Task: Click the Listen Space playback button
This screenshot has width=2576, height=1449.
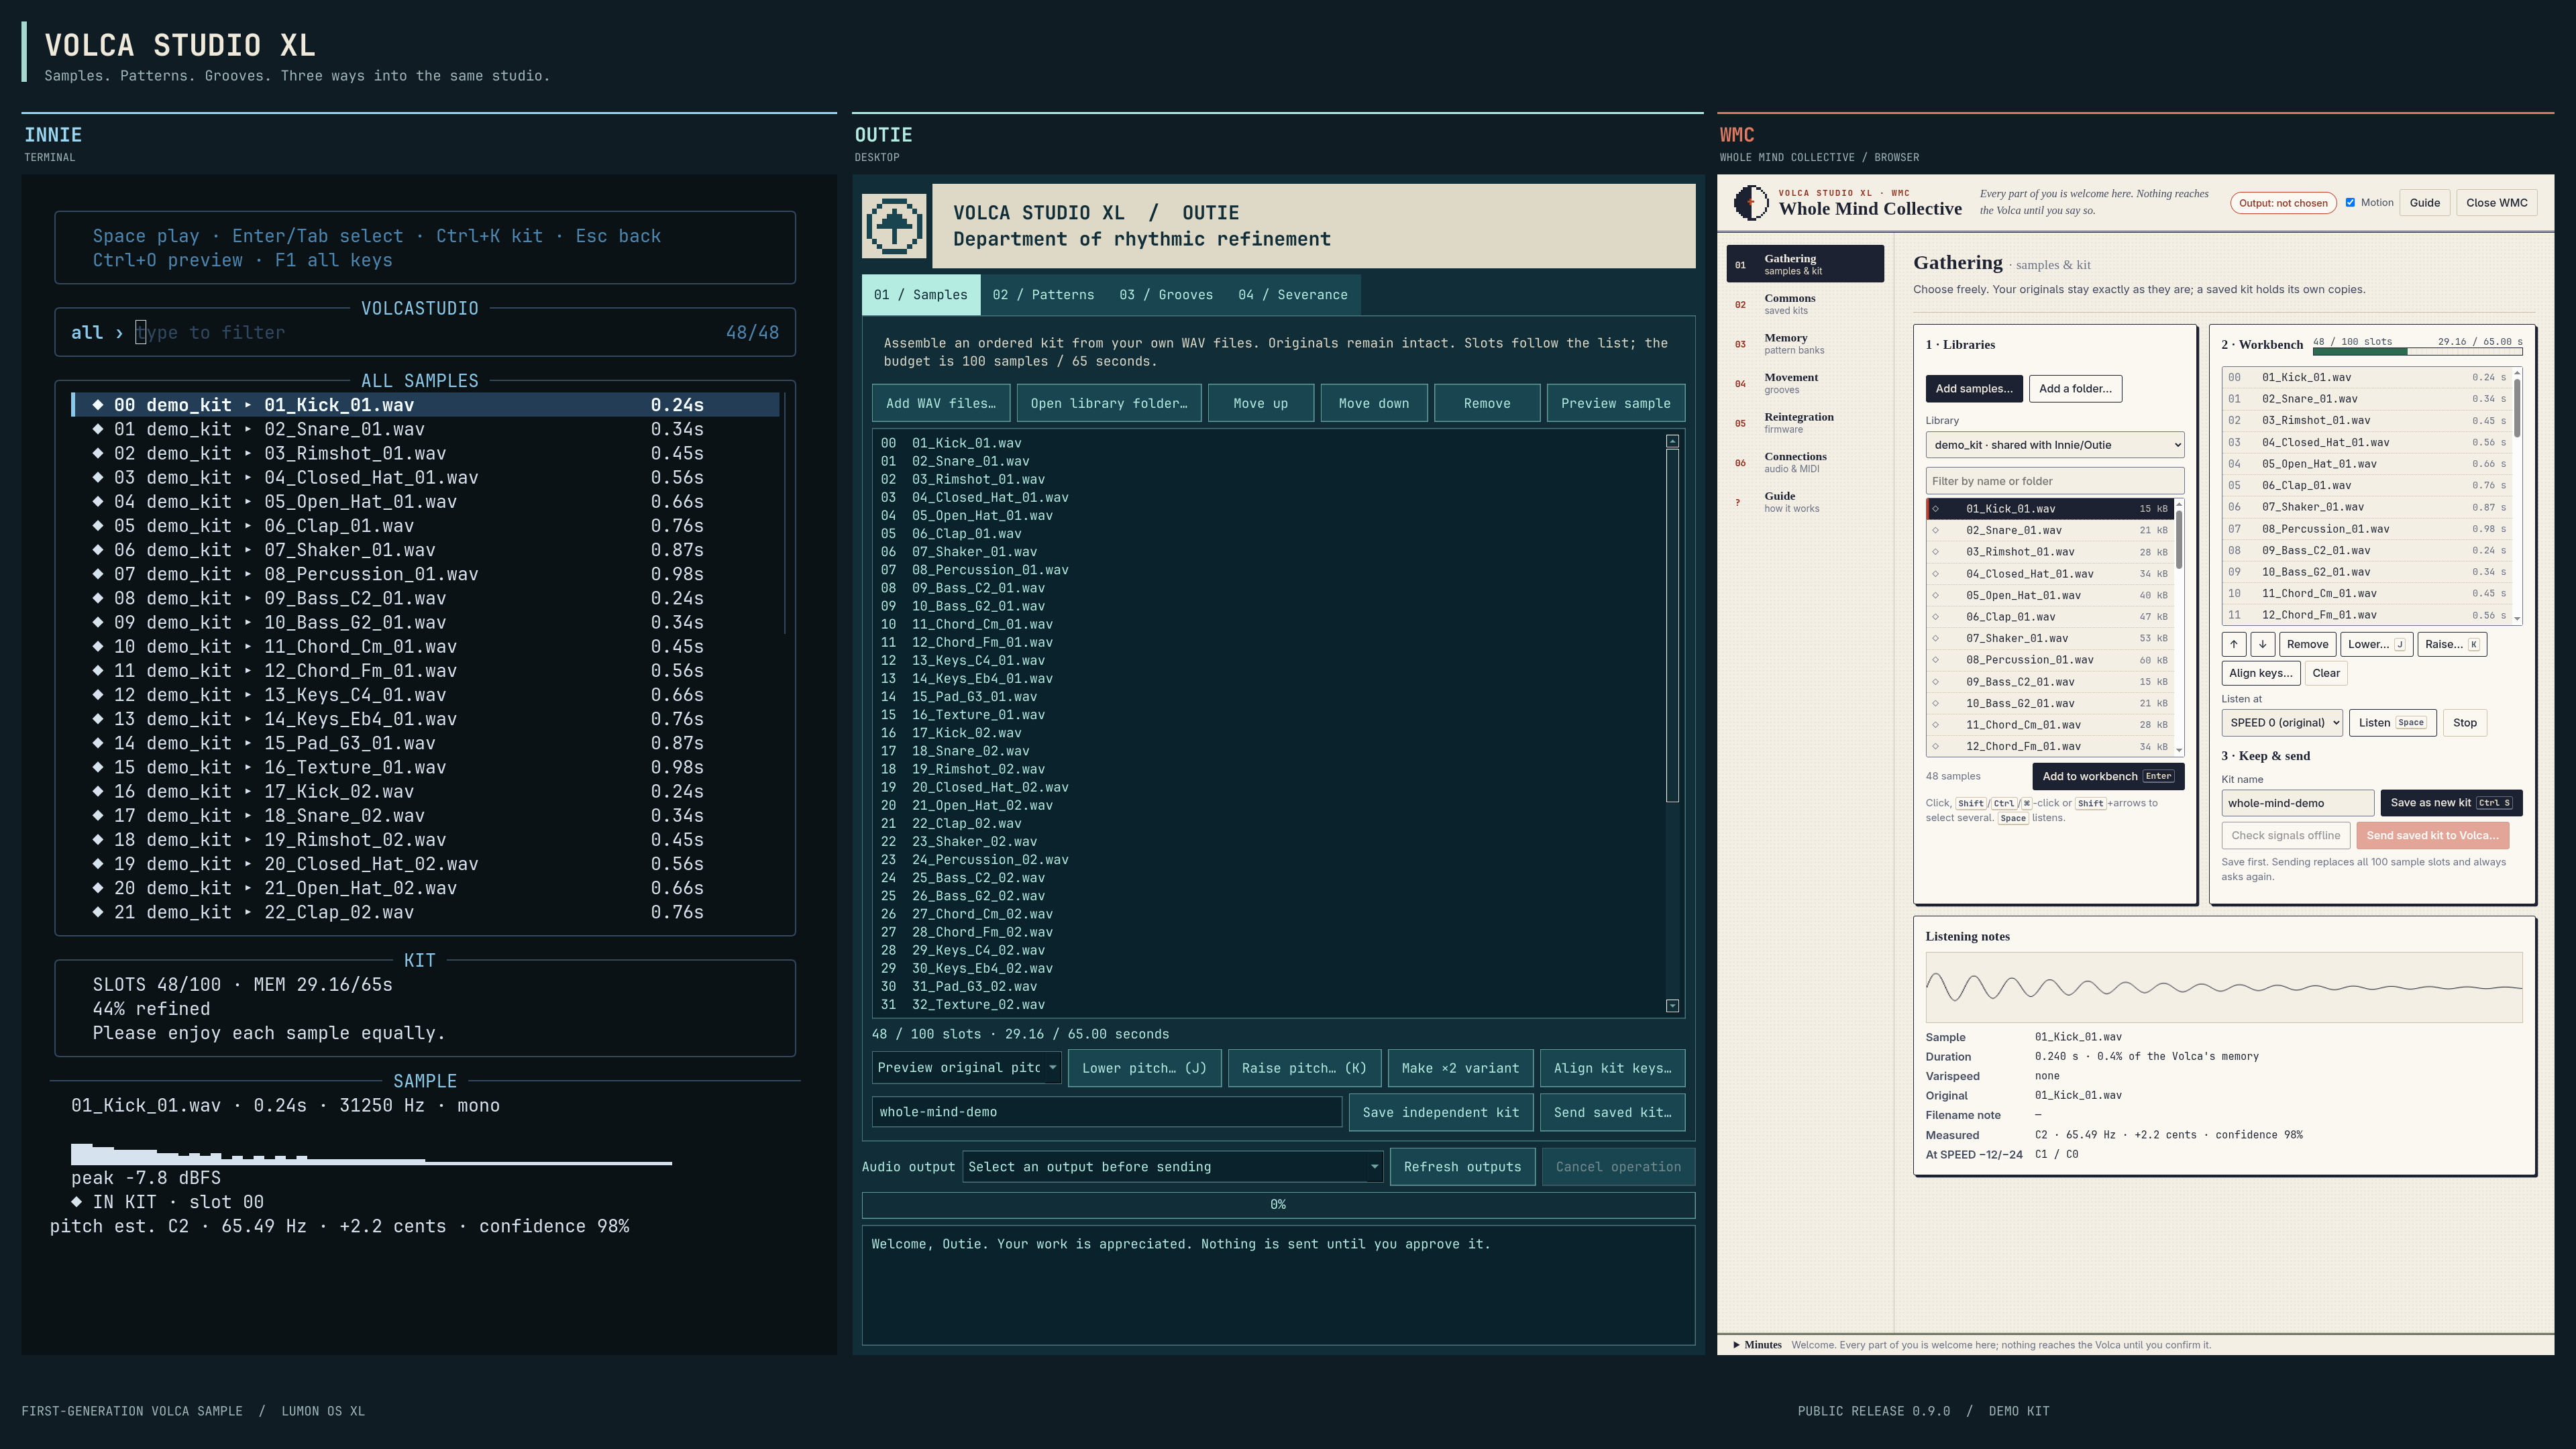Action: [x=2392, y=723]
